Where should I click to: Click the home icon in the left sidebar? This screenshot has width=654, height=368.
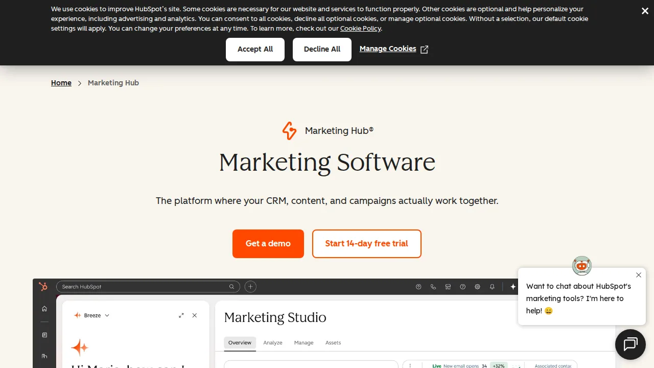coord(44,309)
